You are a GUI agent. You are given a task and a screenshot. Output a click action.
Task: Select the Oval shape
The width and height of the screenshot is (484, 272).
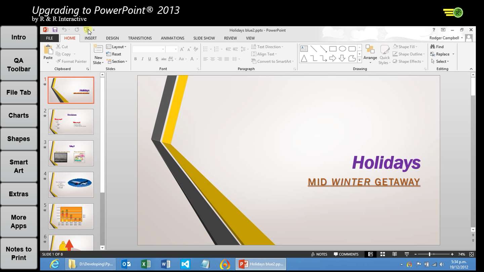click(x=342, y=49)
